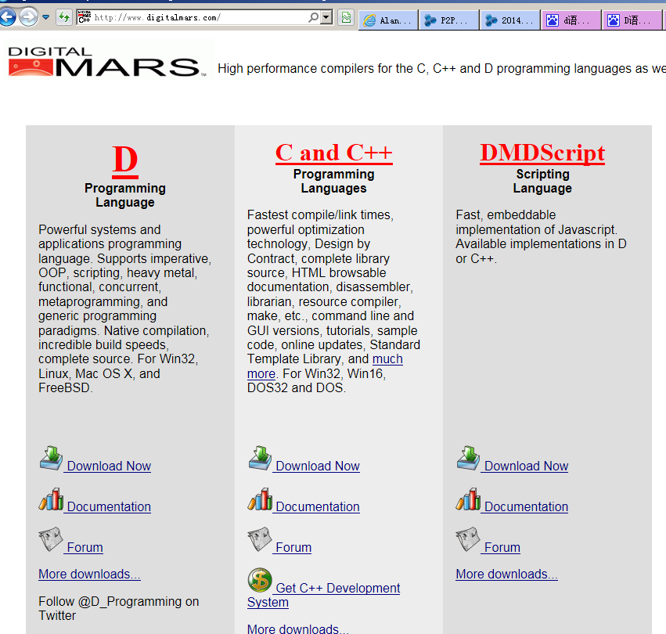Click 'More downloads...' in D column
The height and width of the screenshot is (634, 666).
pos(89,574)
